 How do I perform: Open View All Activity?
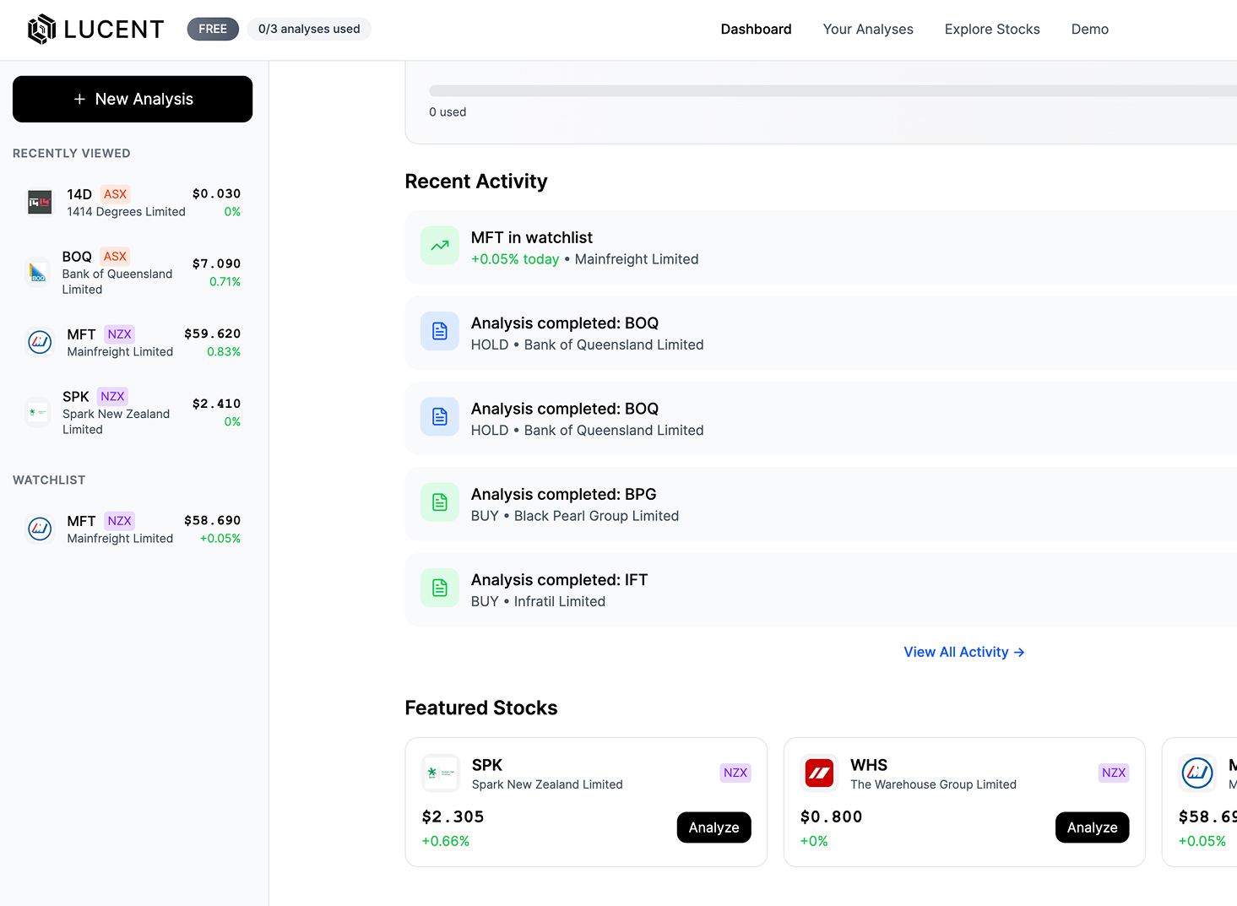tap(963, 651)
